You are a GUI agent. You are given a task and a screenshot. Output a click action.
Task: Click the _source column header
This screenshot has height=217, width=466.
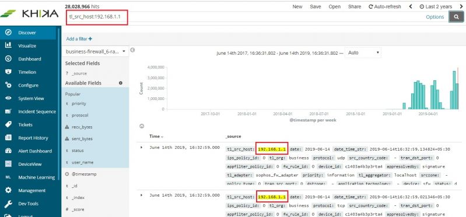[x=233, y=136]
